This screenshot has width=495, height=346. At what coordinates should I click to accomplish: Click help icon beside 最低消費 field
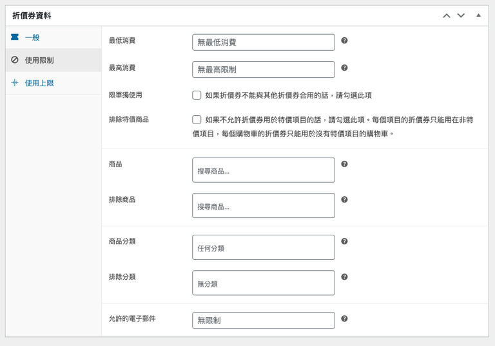(344, 41)
